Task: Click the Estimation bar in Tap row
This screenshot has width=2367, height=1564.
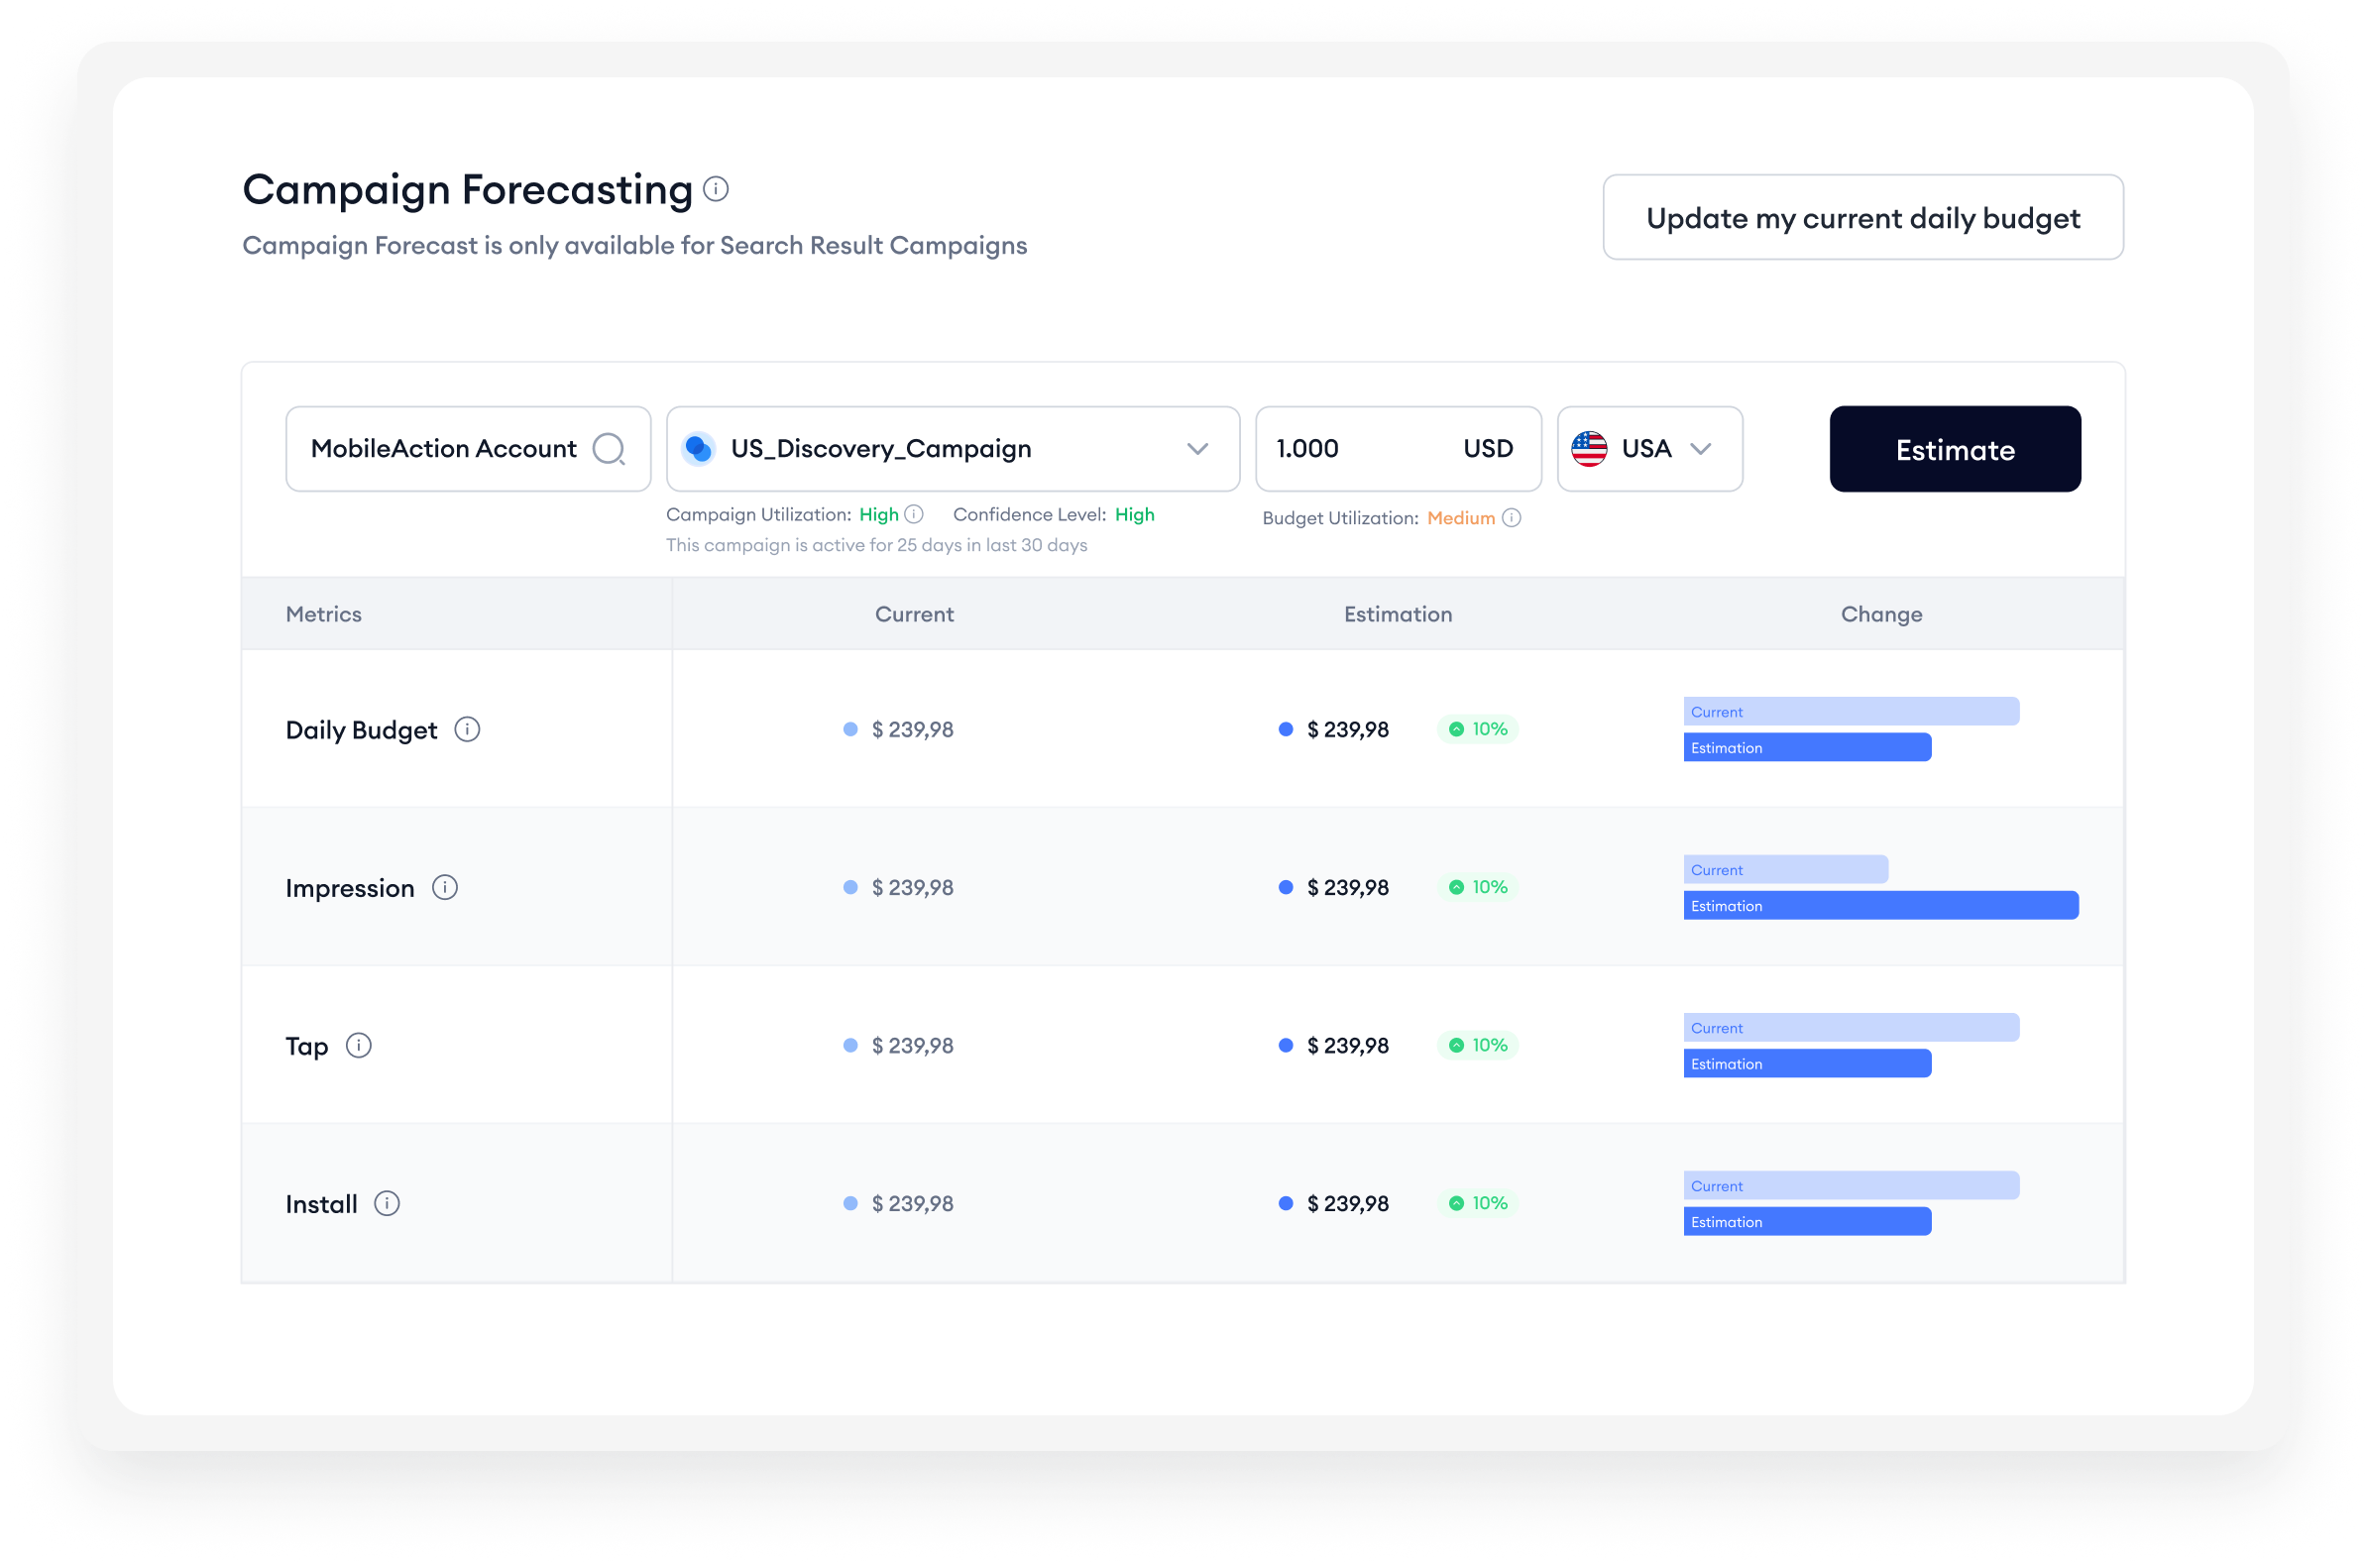Action: [1807, 1063]
